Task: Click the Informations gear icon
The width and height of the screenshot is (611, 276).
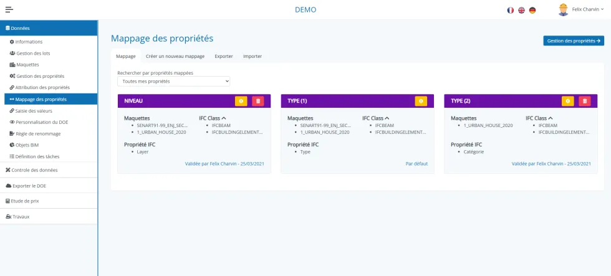Action: pyautogui.click(x=12, y=42)
